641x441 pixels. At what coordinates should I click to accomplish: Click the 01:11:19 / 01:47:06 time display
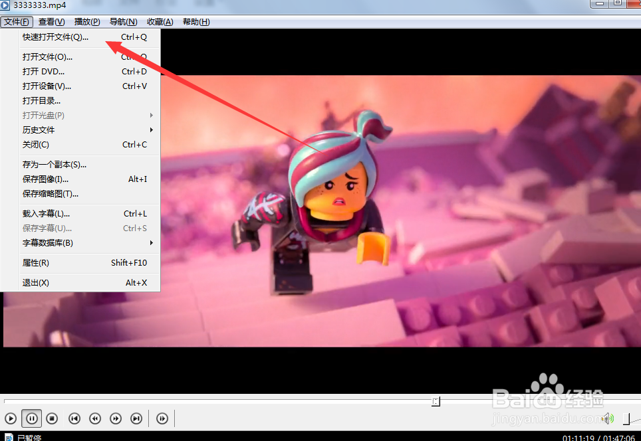(x=598, y=438)
